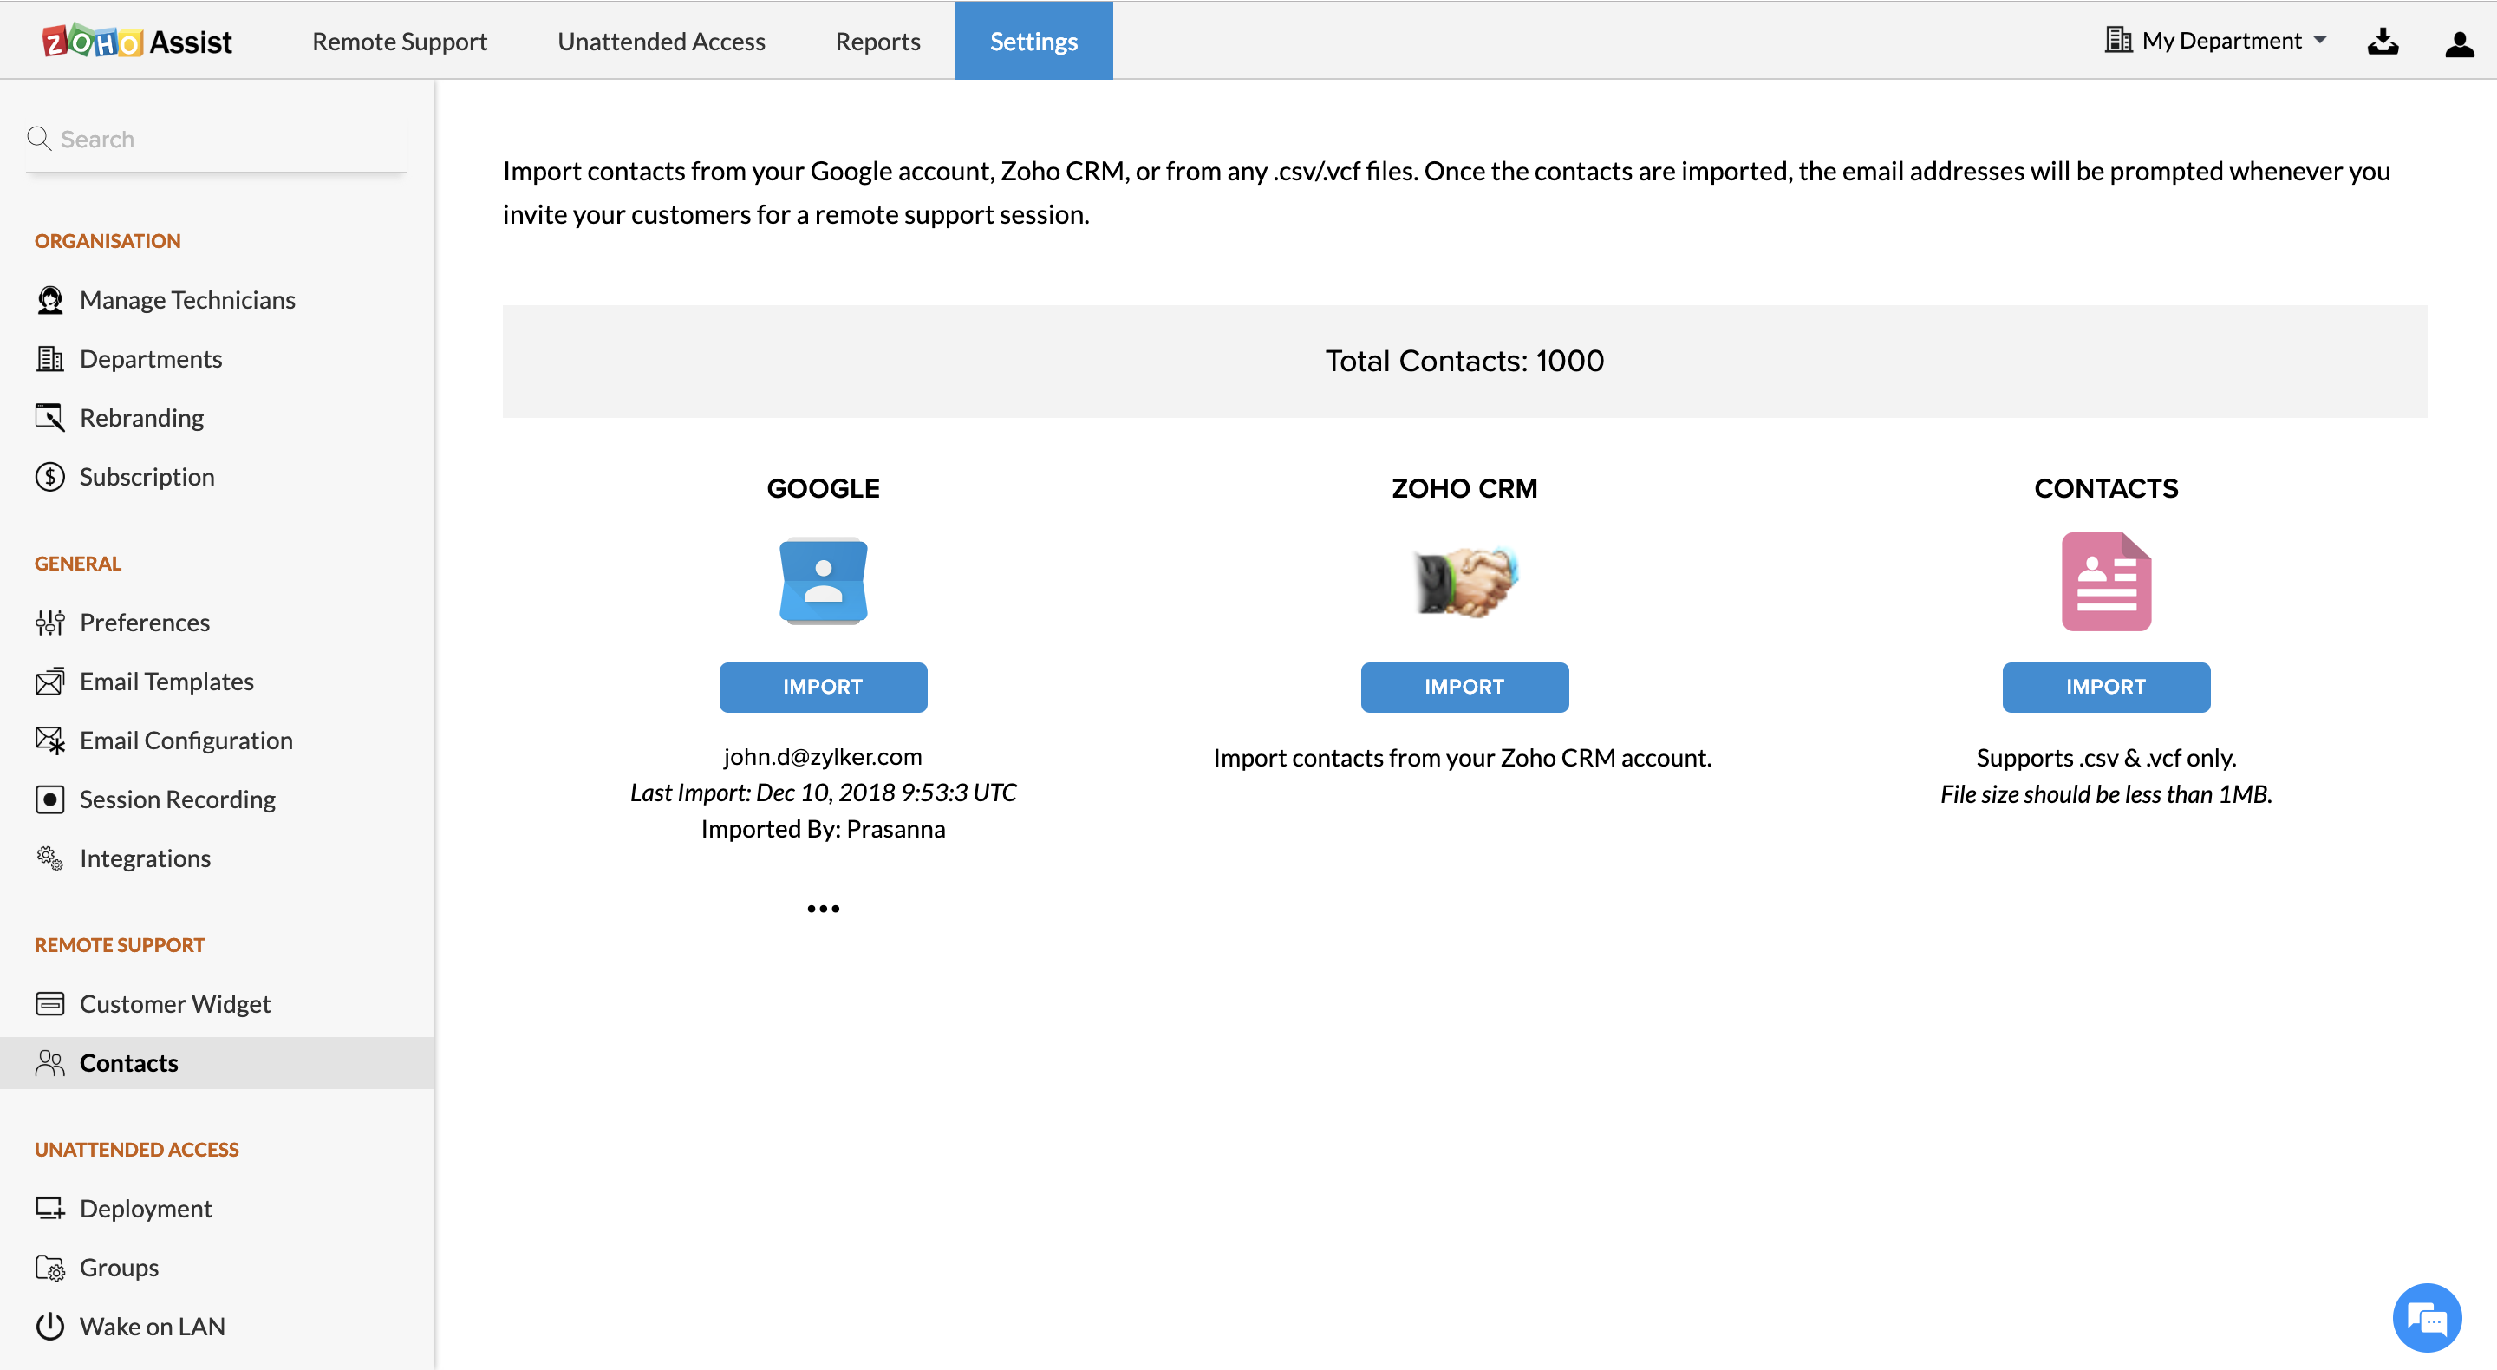Image resolution: width=2497 pixels, height=1370 pixels.
Task: Import contacts from Google account
Action: 821,687
